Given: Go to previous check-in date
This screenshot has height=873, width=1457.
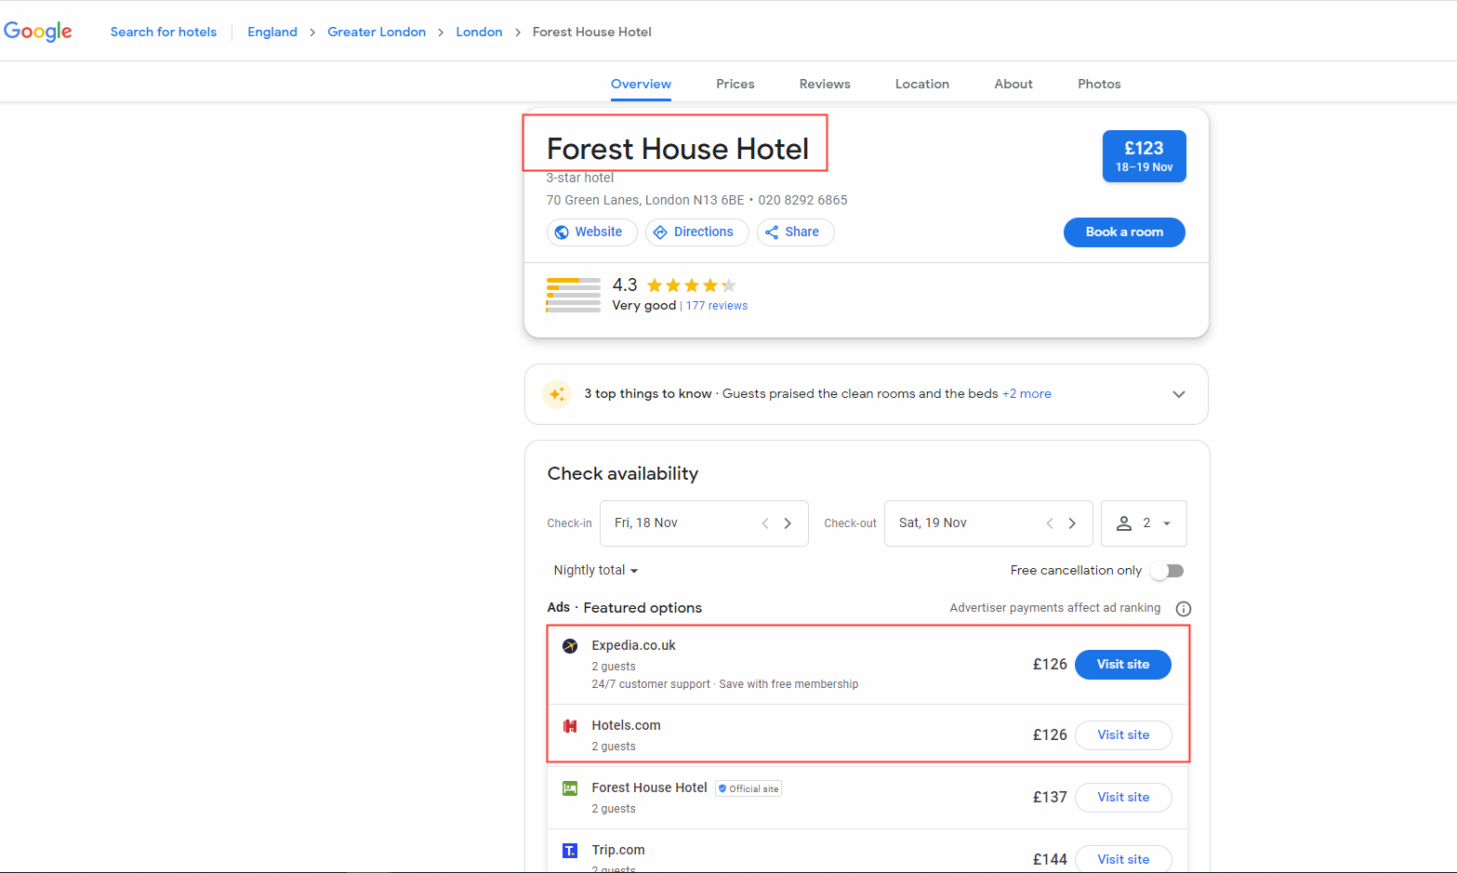Looking at the screenshot, I should click(765, 523).
